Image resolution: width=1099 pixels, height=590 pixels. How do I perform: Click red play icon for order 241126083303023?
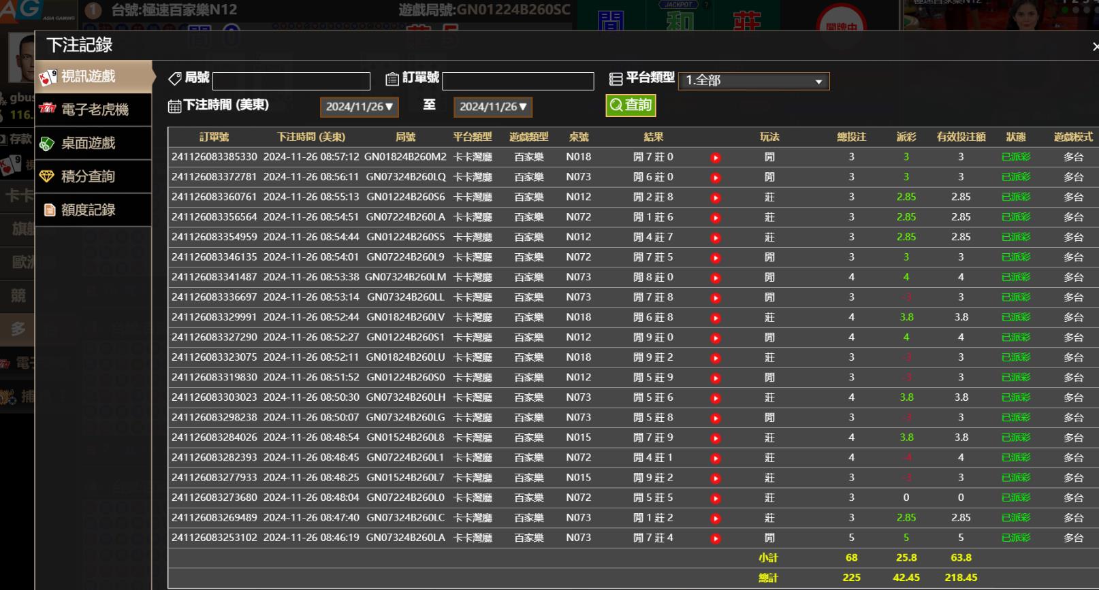tap(715, 398)
